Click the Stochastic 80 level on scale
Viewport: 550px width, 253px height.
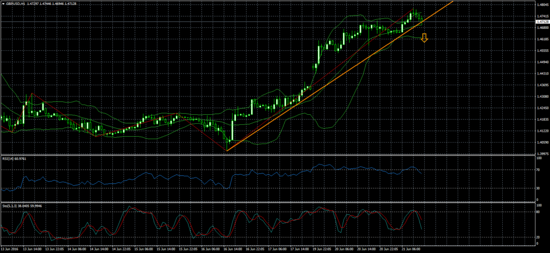pyautogui.click(x=539, y=212)
